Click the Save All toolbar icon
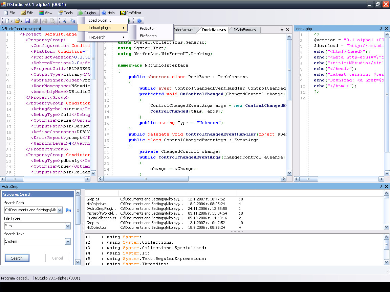Image resolution: width=390 pixels, height=292 pixels. pyautogui.click(x=35, y=21)
